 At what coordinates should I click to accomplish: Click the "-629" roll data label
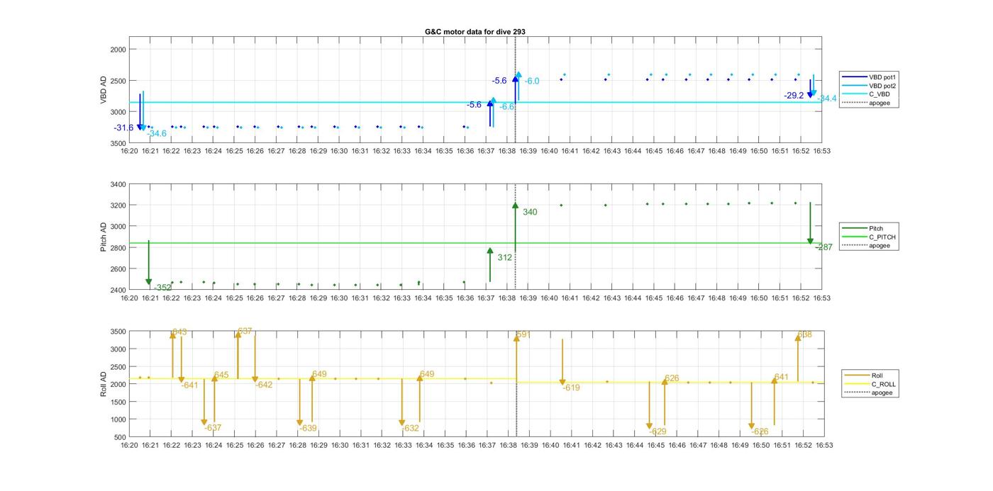point(658,431)
